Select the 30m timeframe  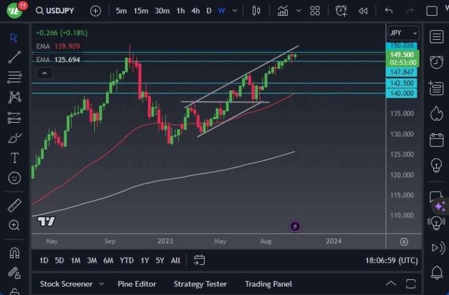162,11
